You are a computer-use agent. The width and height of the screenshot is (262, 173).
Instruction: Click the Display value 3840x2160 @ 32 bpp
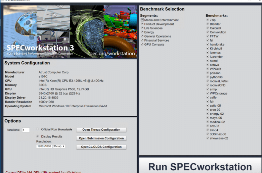59,94
